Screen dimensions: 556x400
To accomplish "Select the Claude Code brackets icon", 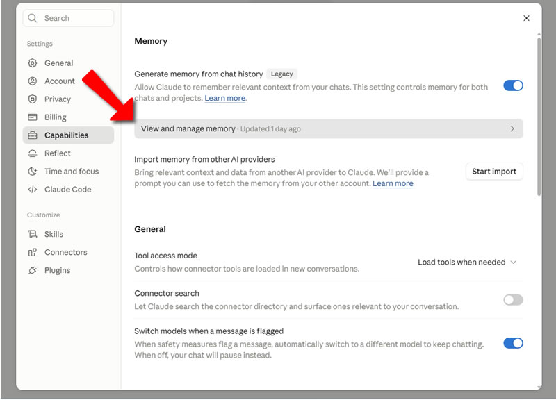I will pos(32,190).
